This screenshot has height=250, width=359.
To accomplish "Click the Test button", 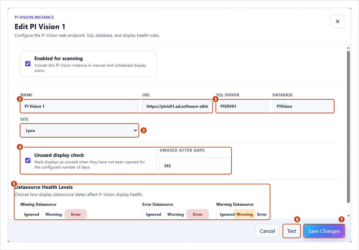I will click(x=292, y=231).
